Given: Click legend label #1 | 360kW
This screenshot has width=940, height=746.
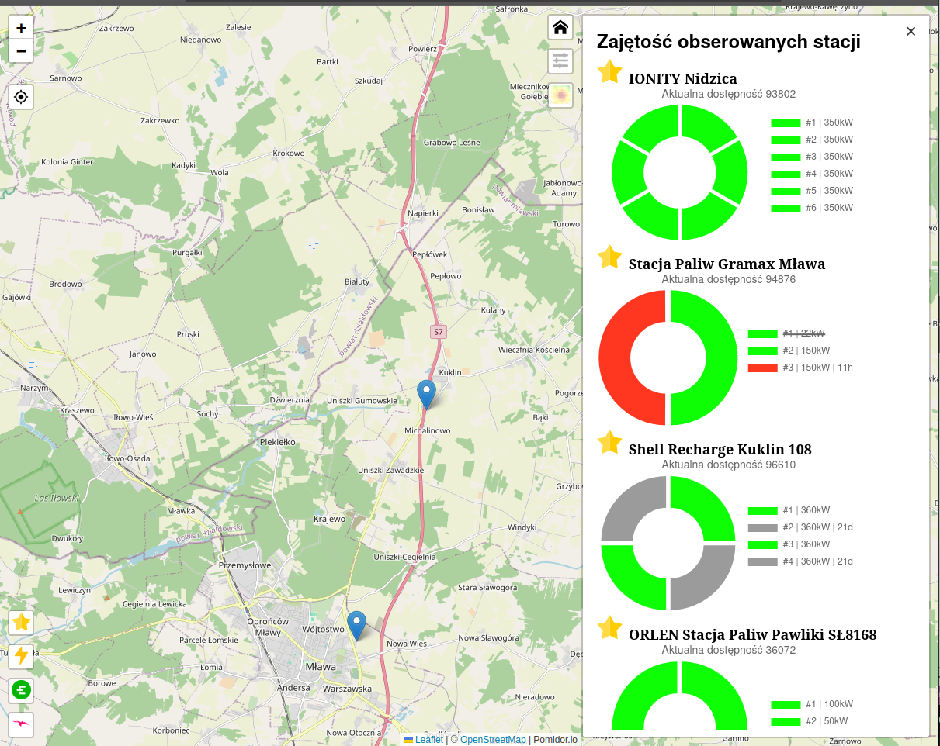Looking at the screenshot, I should [x=806, y=510].
